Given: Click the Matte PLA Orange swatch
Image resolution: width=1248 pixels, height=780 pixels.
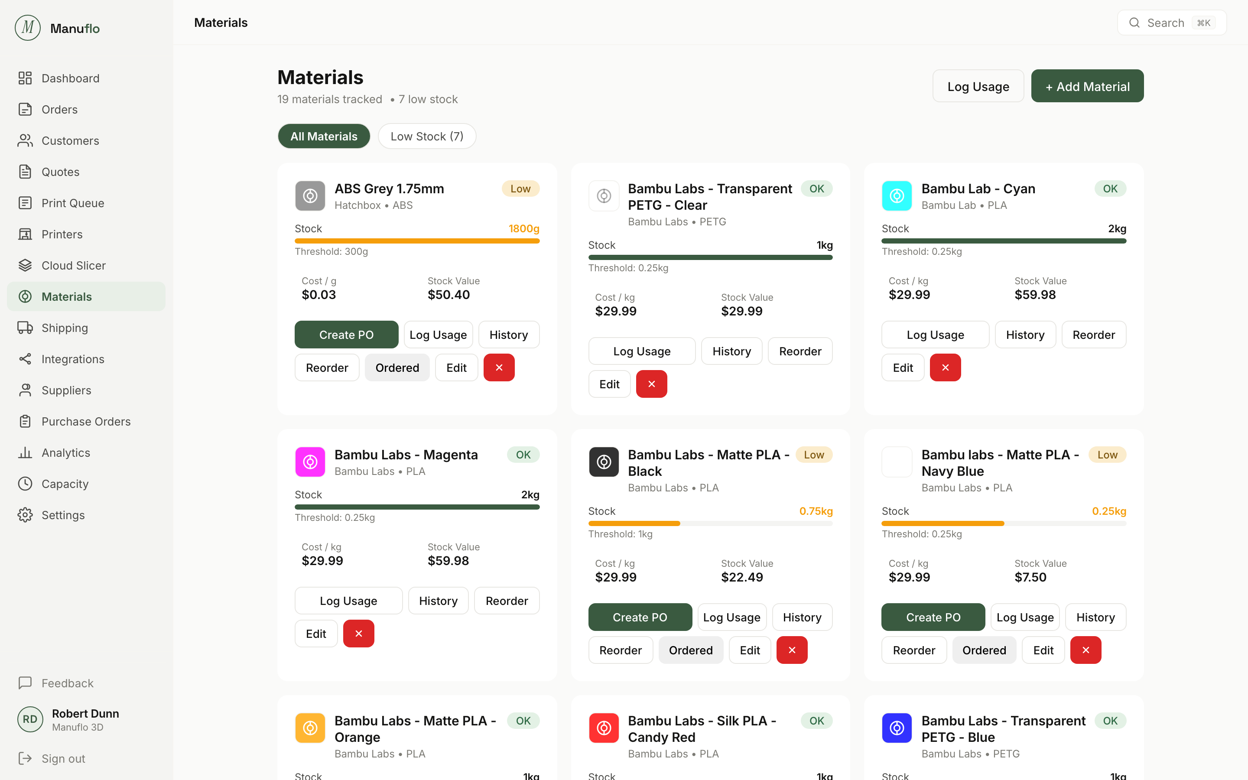Looking at the screenshot, I should click(x=310, y=728).
